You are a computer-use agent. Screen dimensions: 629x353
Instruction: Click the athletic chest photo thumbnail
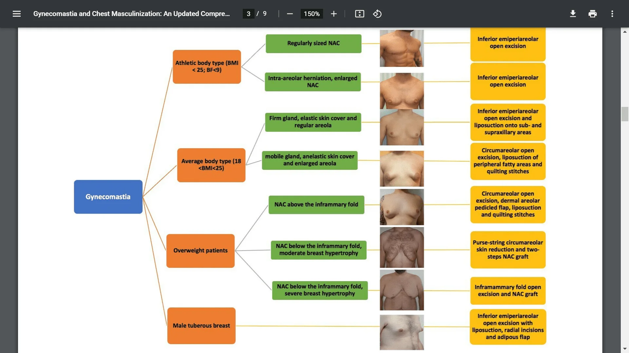401,48
